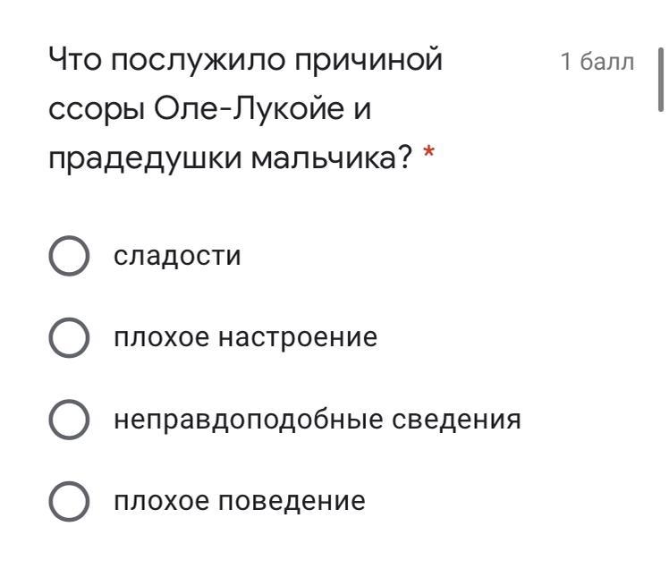
Task: Click the red required asterisk
Action: [x=428, y=152]
